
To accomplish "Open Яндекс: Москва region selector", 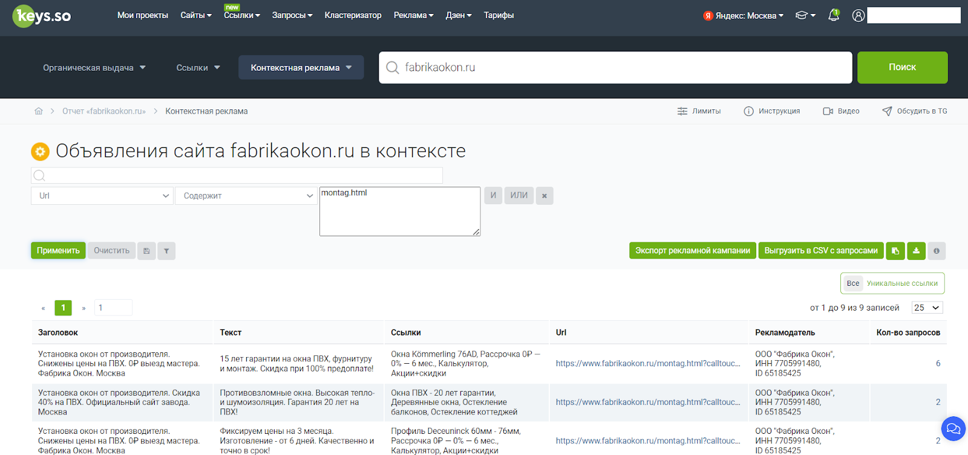I will coord(743,16).
